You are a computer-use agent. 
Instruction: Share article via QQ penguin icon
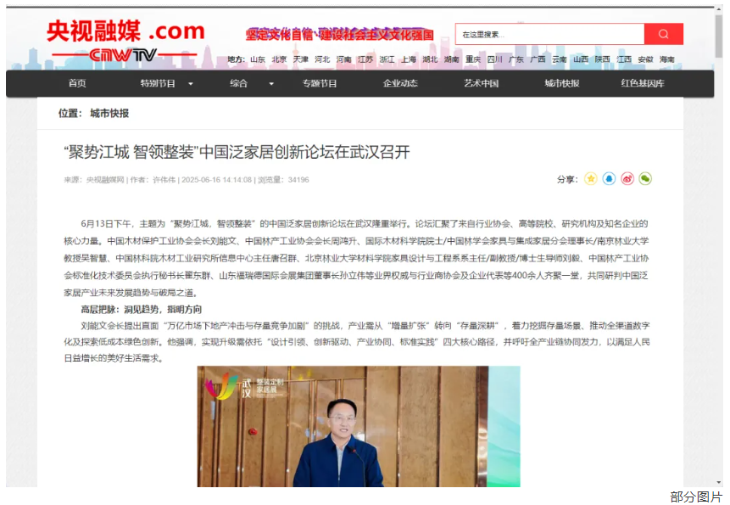click(609, 179)
